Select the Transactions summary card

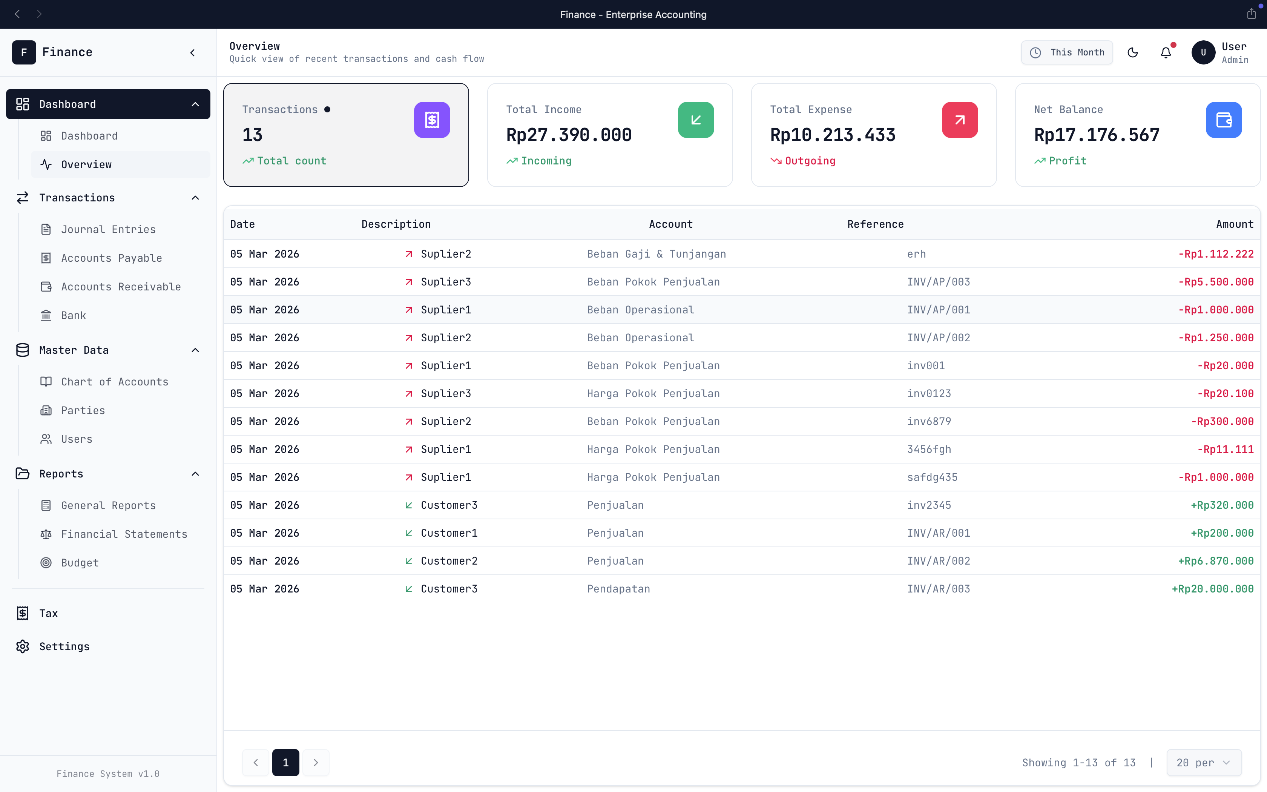(345, 135)
